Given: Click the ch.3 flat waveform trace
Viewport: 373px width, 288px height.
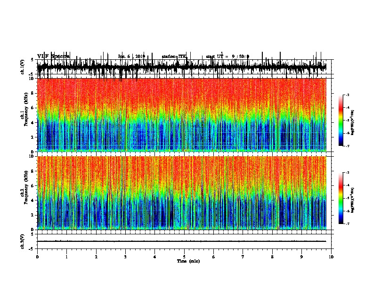Looking at the screenshot, I should 182,241.
